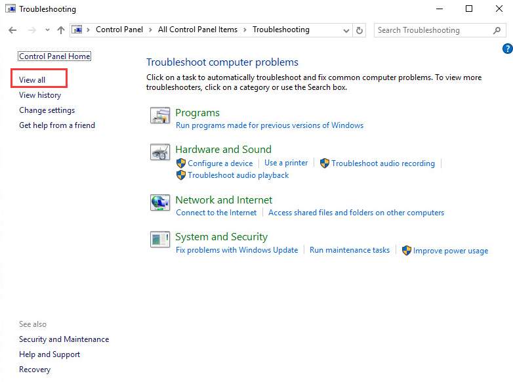Screen dimensions: 513x382
Task: Launch Run maintenance tasks
Action: click(350, 250)
